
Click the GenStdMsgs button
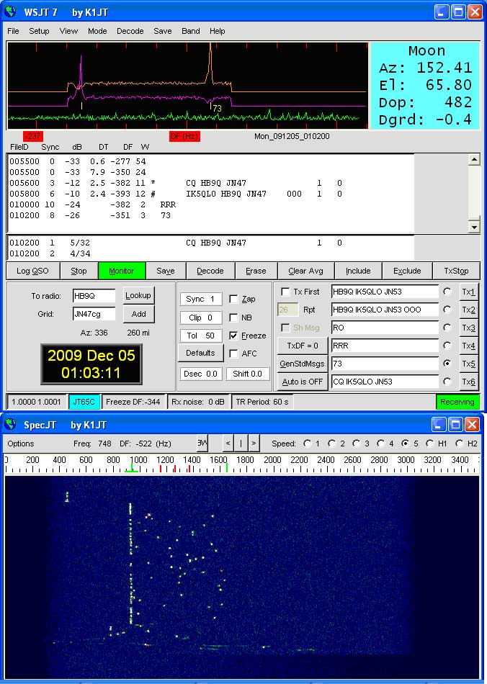[x=303, y=364]
